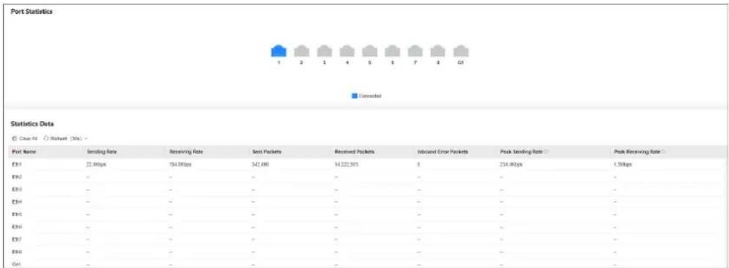Select the Eth7 row name
Screen dimensions: 729x268
tap(17, 240)
